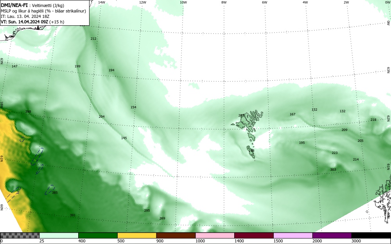Viewport: 391px width, 244px height.
Task: Click the title text "DMI/NEA-FI"
Action: (x=14, y=5)
